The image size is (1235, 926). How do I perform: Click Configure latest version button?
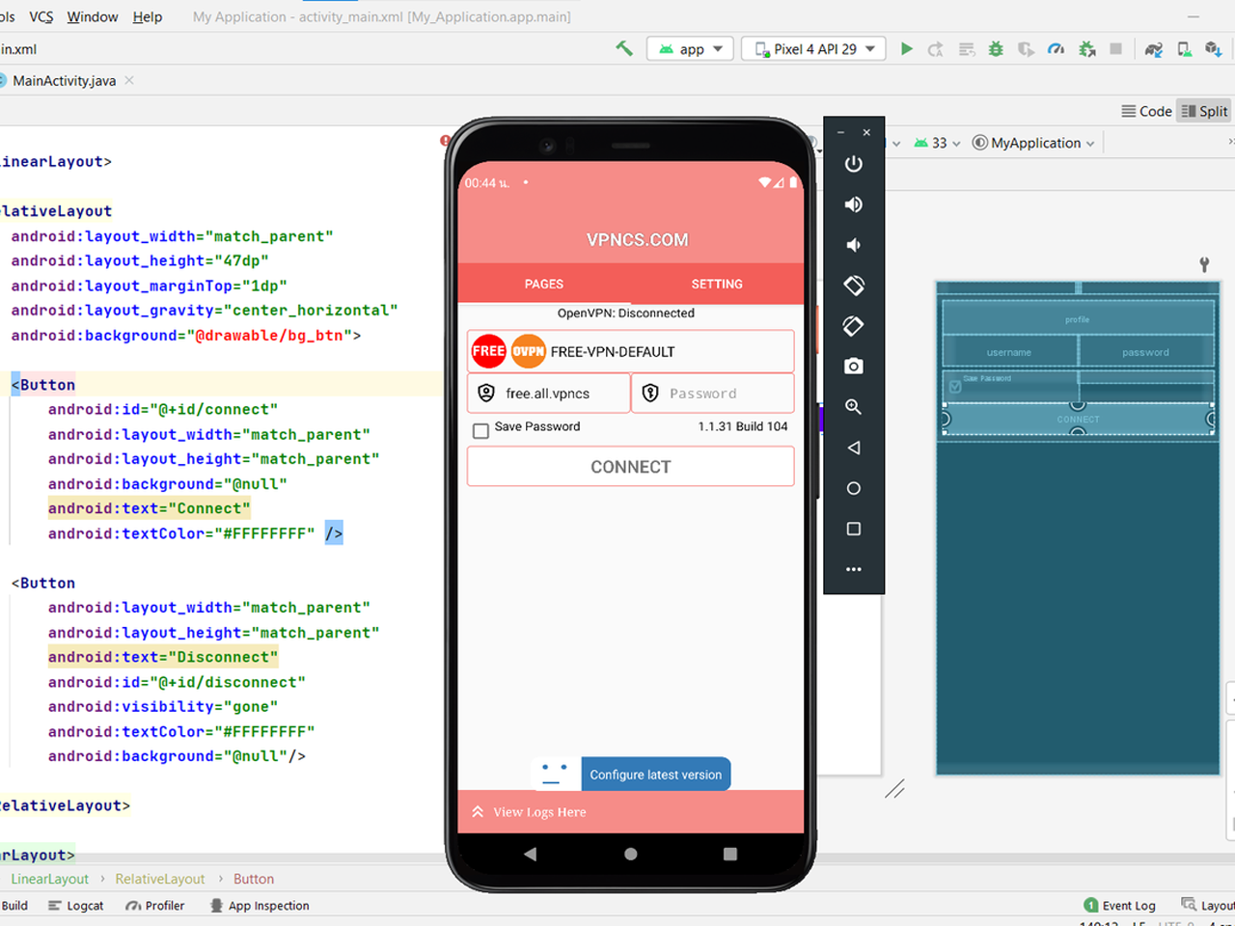(656, 775)
